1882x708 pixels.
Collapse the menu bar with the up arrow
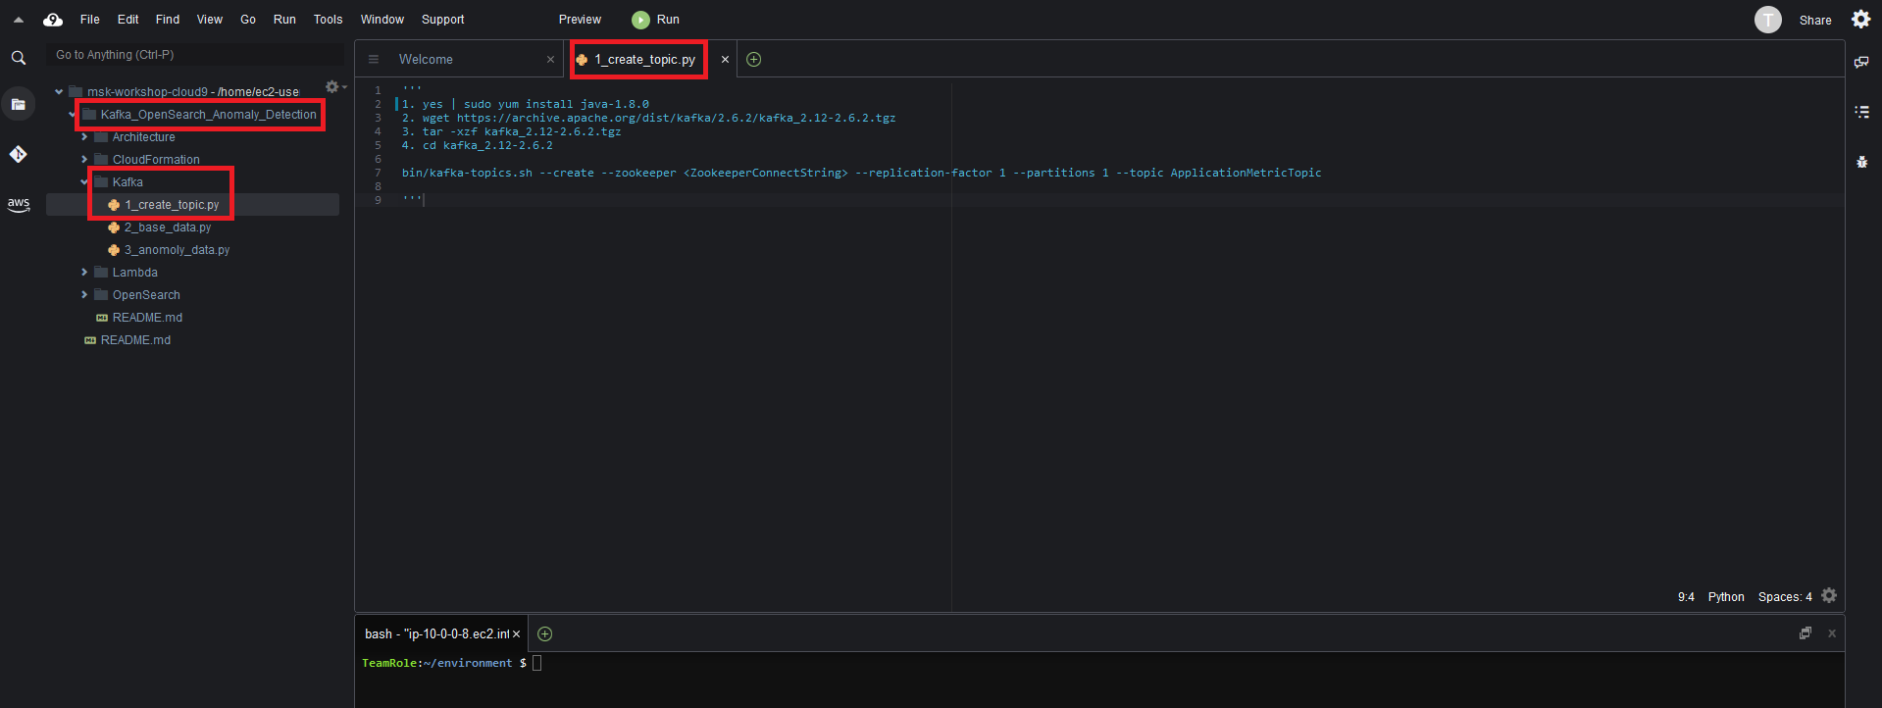point(18,20)
